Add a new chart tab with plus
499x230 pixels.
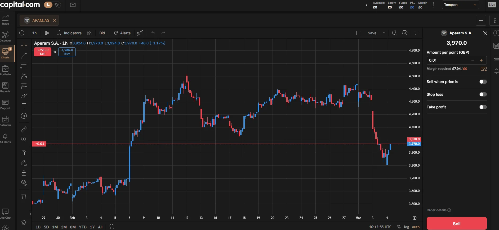tap(481, 20)
